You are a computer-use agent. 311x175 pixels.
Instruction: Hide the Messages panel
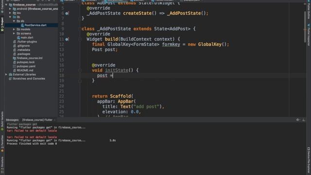pos(304,120)
